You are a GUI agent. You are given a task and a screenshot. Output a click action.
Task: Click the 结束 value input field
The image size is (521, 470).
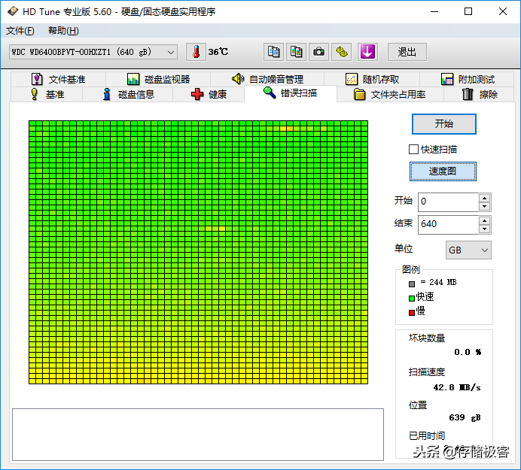(x=448, y=224)
